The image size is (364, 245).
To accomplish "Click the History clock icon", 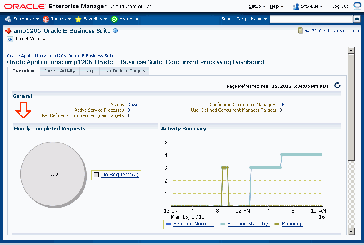I will click(x=114, y=19).
